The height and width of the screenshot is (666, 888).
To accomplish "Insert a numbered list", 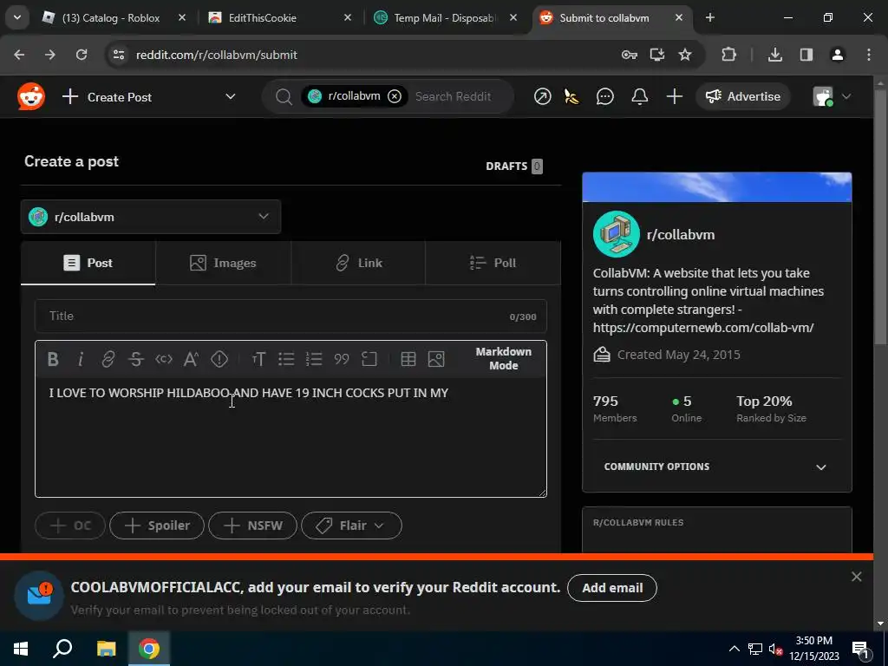I will [x=314, y=359].
